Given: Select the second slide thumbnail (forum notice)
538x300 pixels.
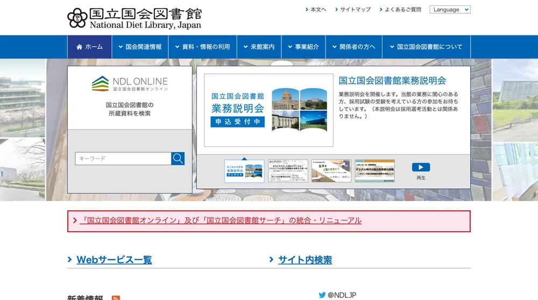Looking at the screenshot, I should point(288,171).
